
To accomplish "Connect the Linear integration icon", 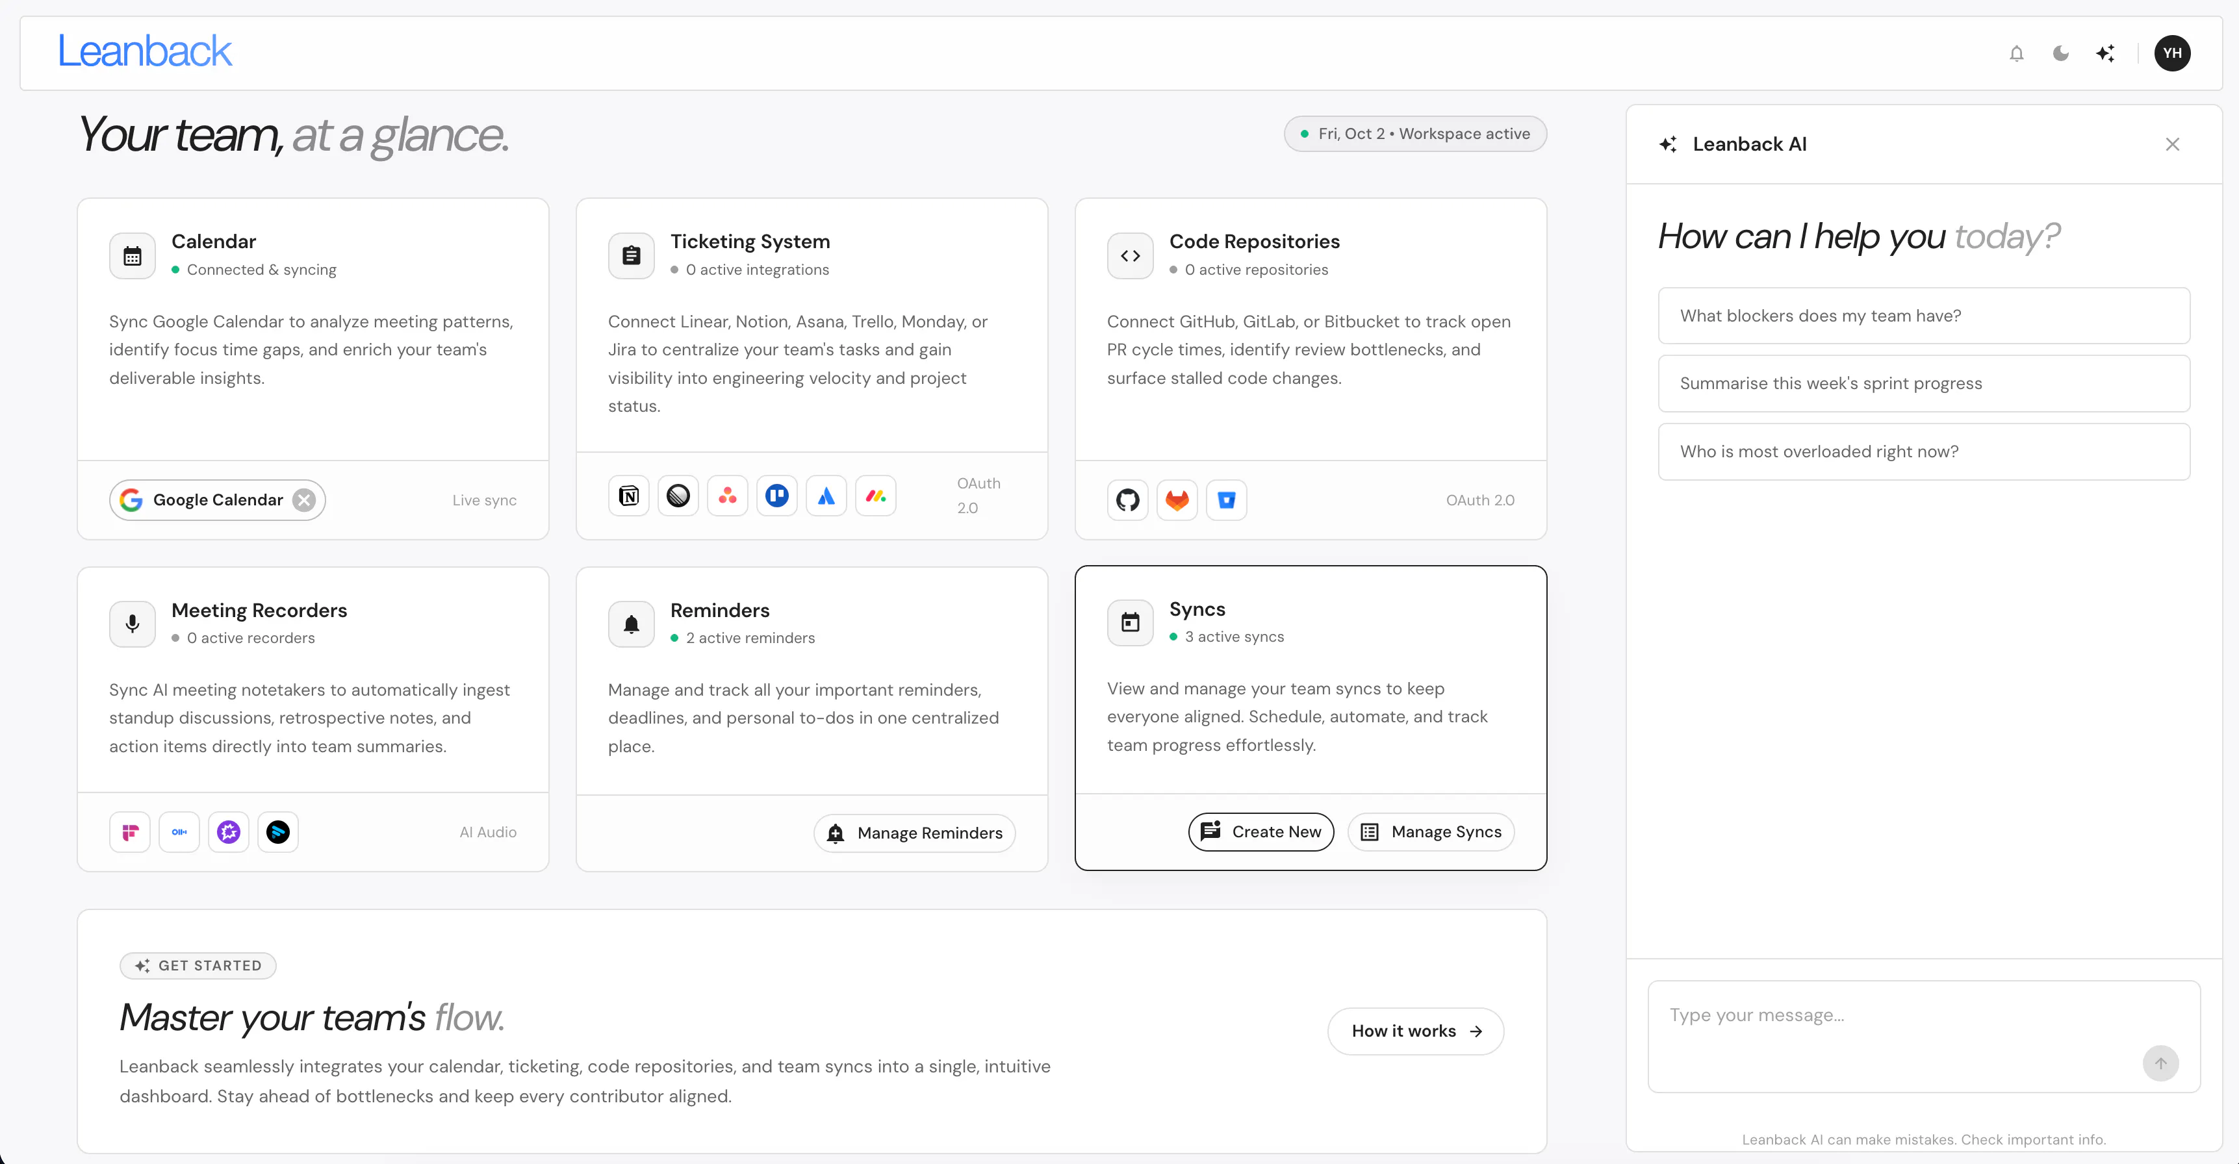I will point(678,496).
